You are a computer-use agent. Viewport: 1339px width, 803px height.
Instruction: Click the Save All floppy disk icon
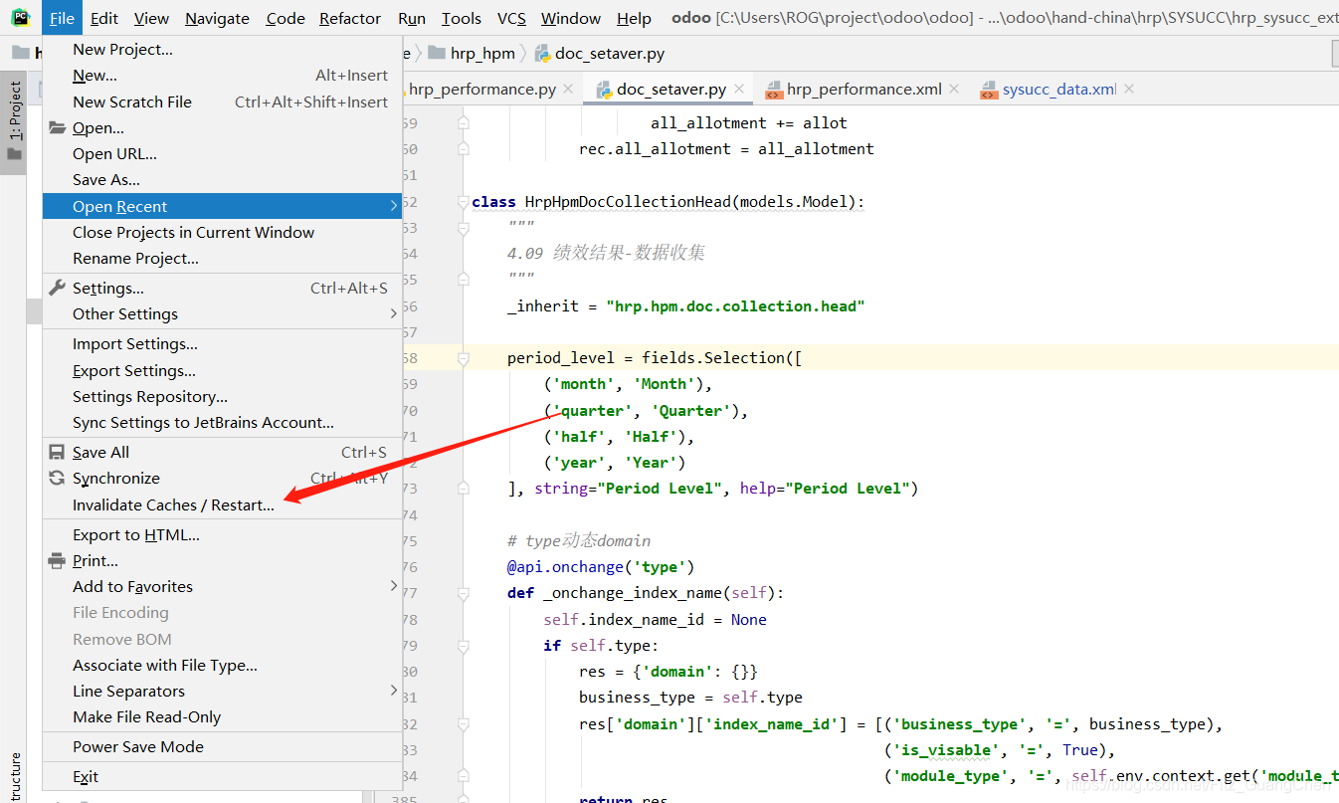(57, 452)
